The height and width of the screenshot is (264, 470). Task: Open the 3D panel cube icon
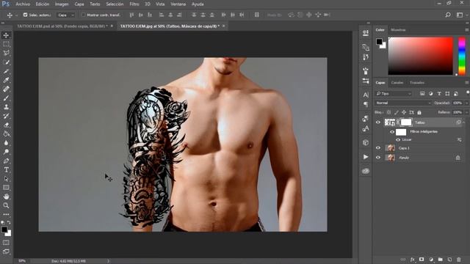tap(366, 142)
